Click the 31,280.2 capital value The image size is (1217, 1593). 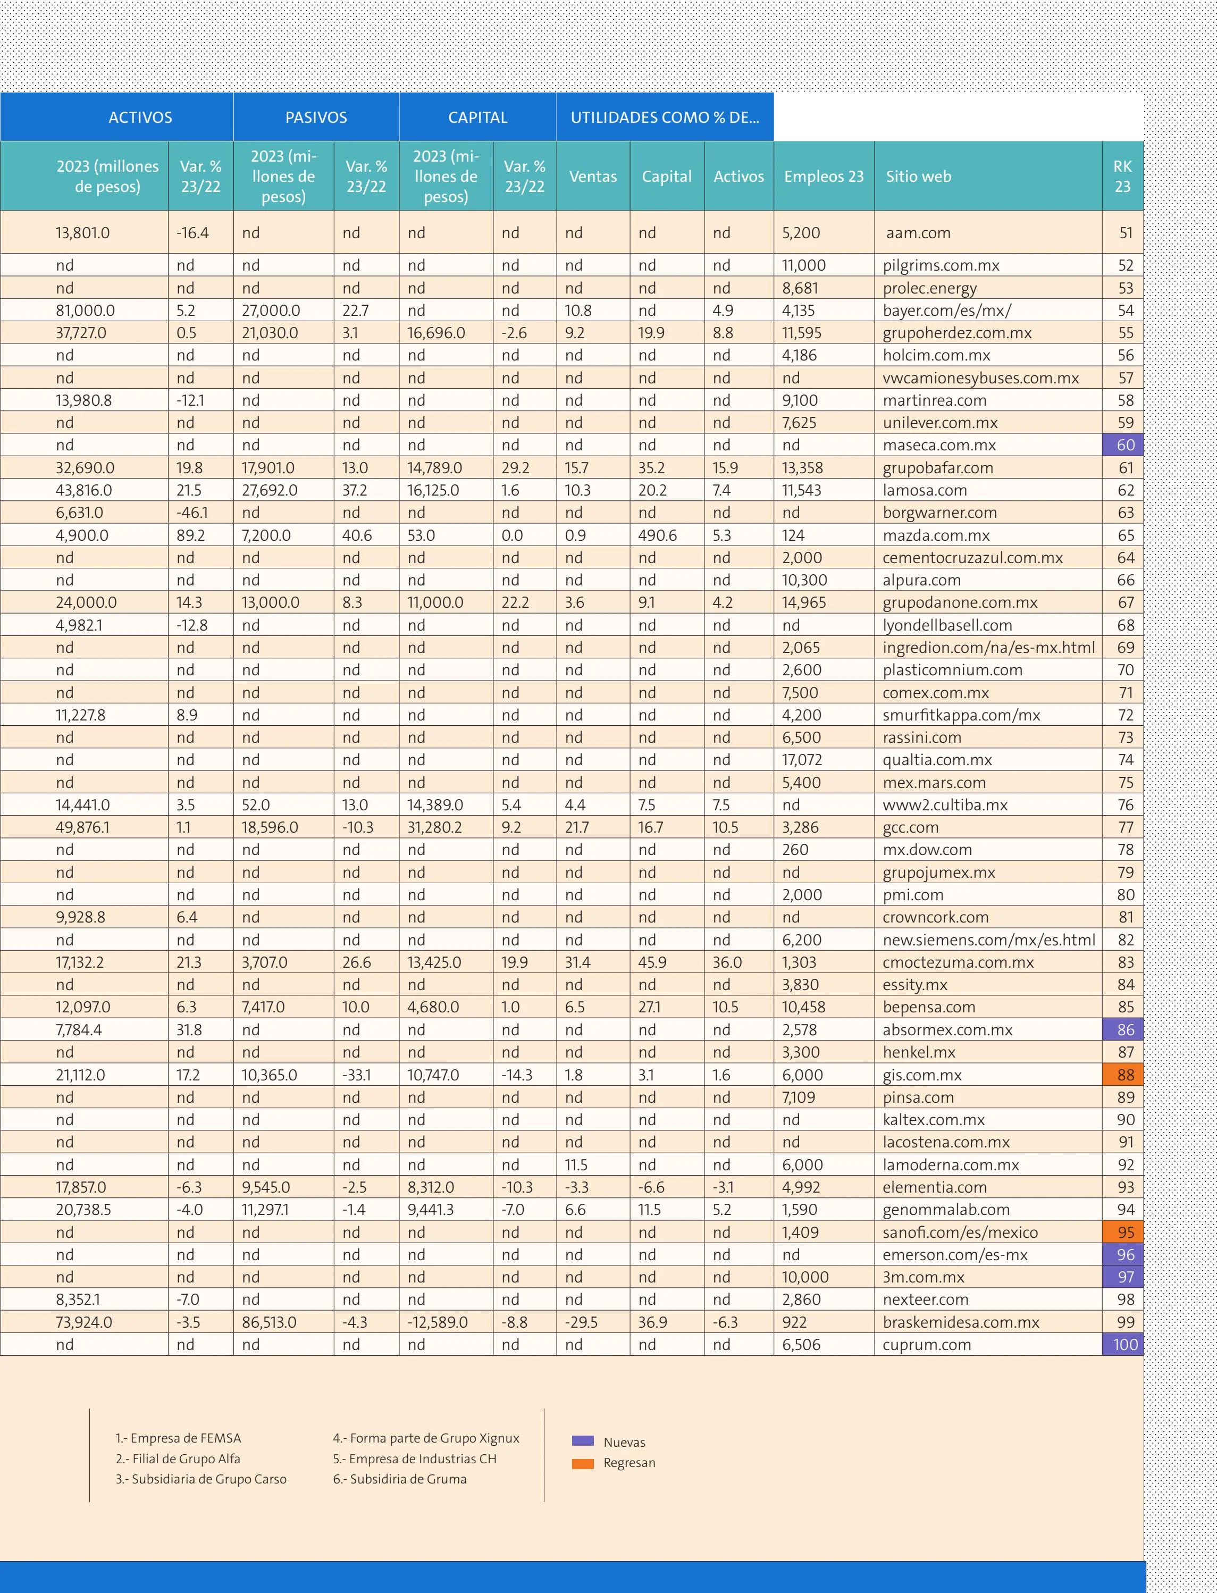point(435,827)
